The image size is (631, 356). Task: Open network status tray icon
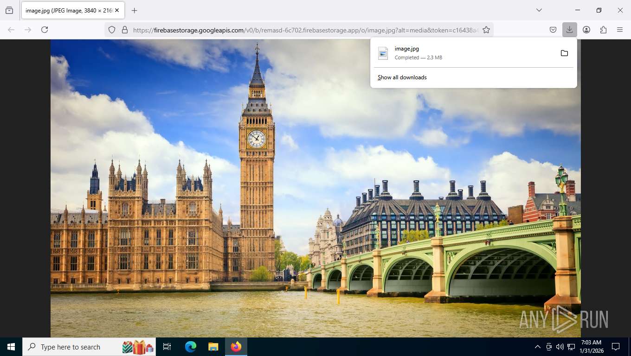pos(571,347)
